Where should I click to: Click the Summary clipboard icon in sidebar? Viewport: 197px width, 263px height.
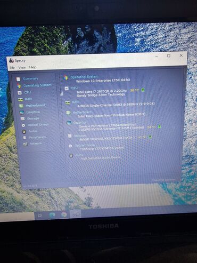tap(18, 79)
